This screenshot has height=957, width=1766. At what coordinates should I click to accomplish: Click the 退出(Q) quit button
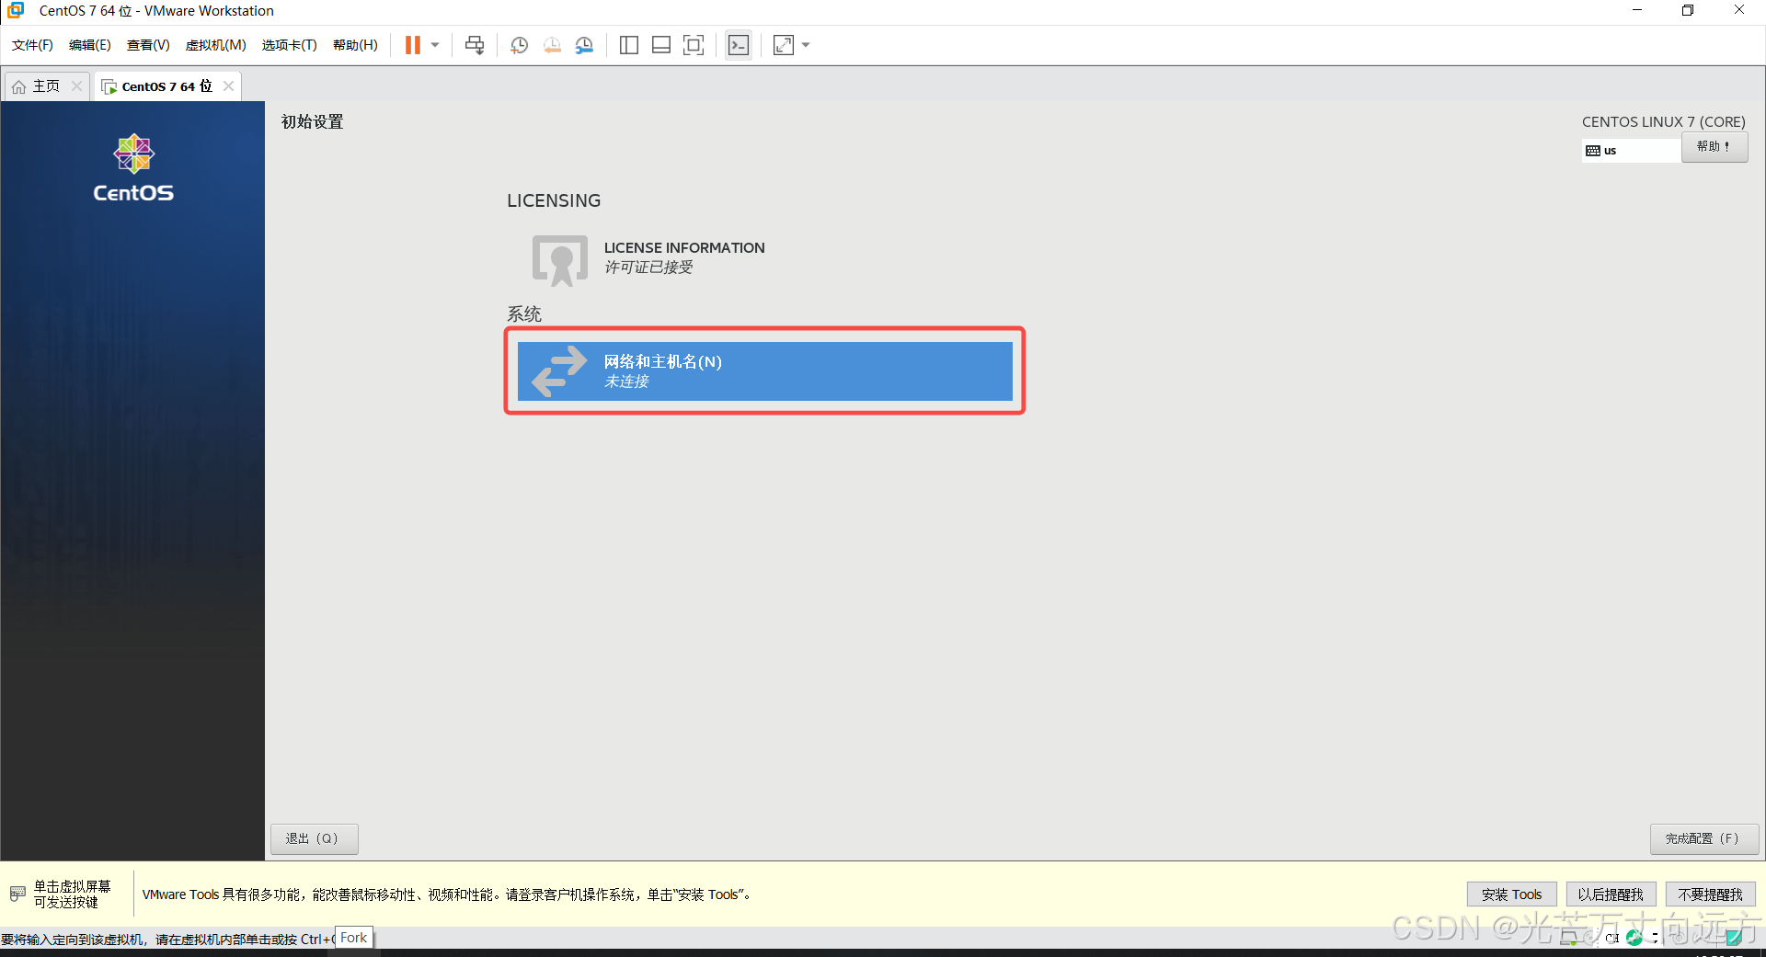(313, 838)
